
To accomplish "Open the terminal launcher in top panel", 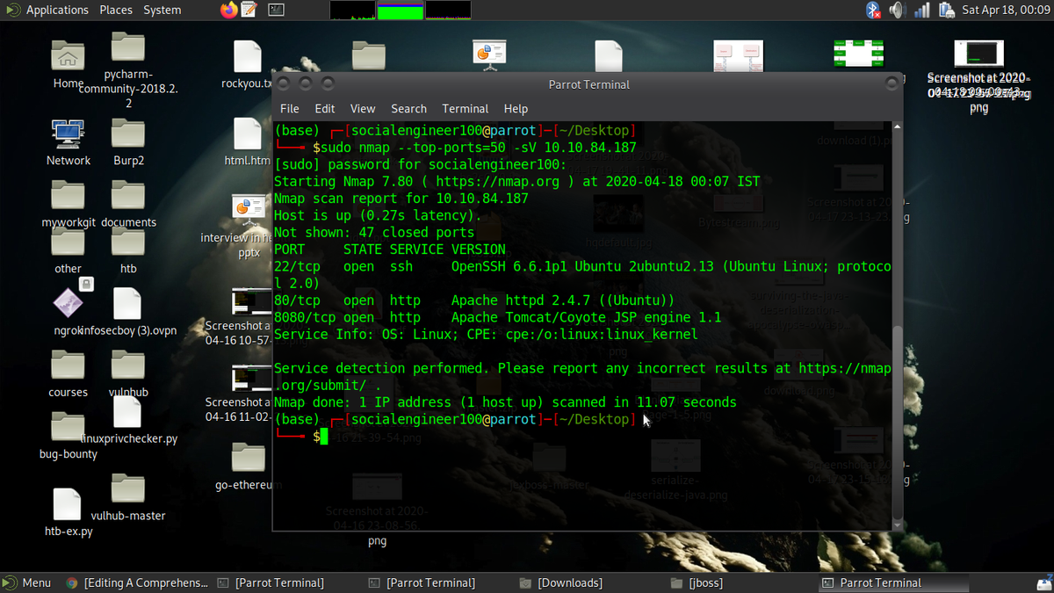I will click(276, 10).
